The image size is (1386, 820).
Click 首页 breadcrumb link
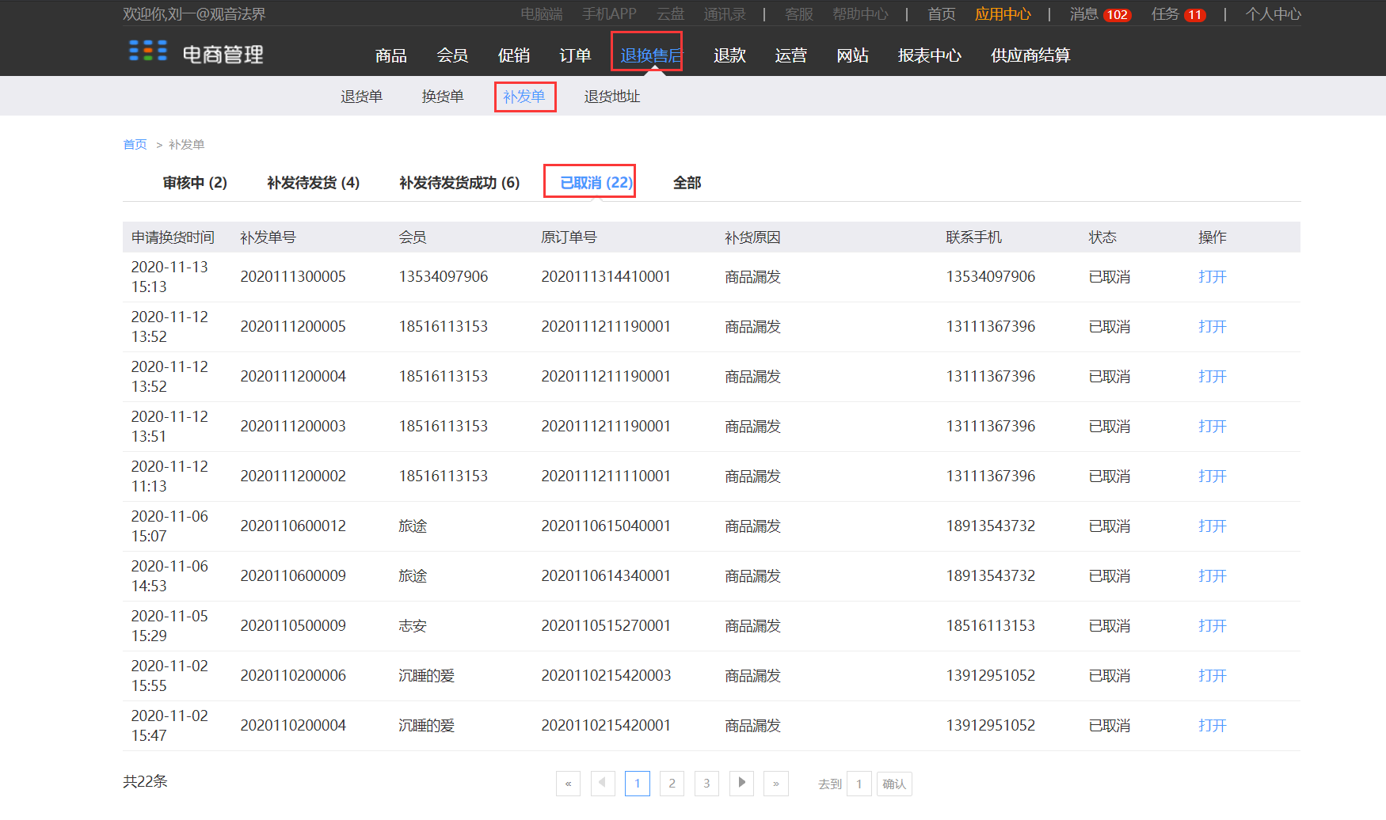135,144
